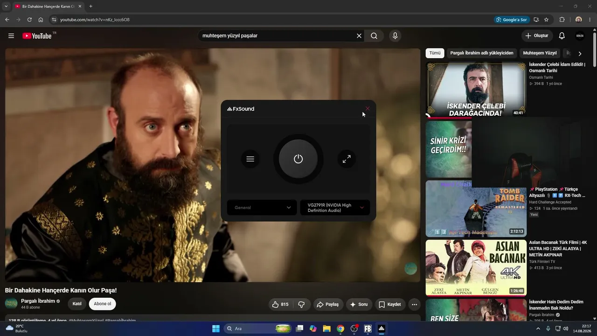Toggle the FxSound power button

coord(298,159)
